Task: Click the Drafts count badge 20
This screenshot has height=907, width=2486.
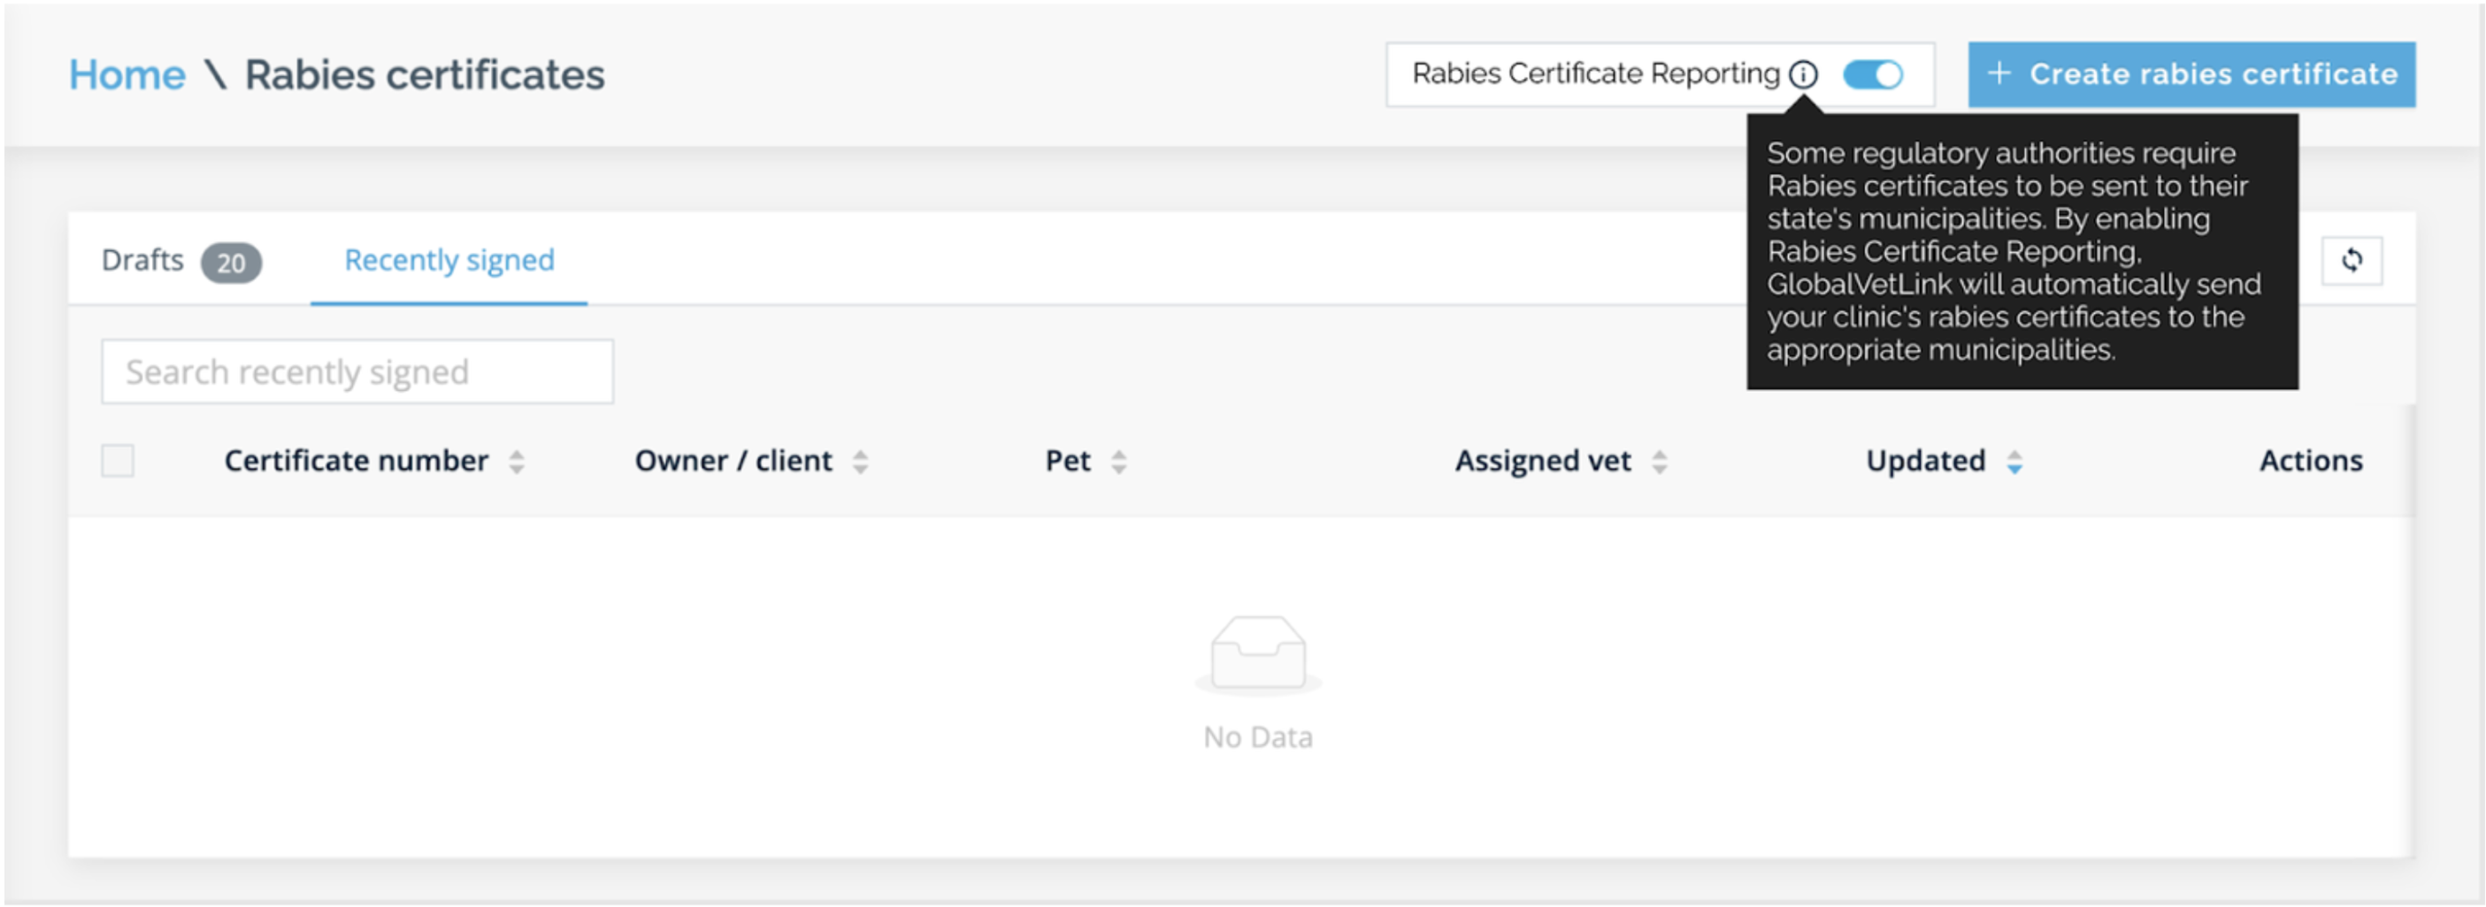Action: pyautogui.click(x=231, y=263)
